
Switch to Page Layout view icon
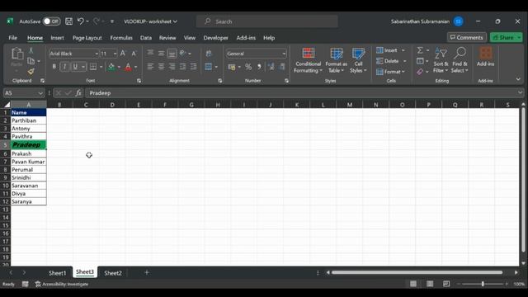point(430,284)
